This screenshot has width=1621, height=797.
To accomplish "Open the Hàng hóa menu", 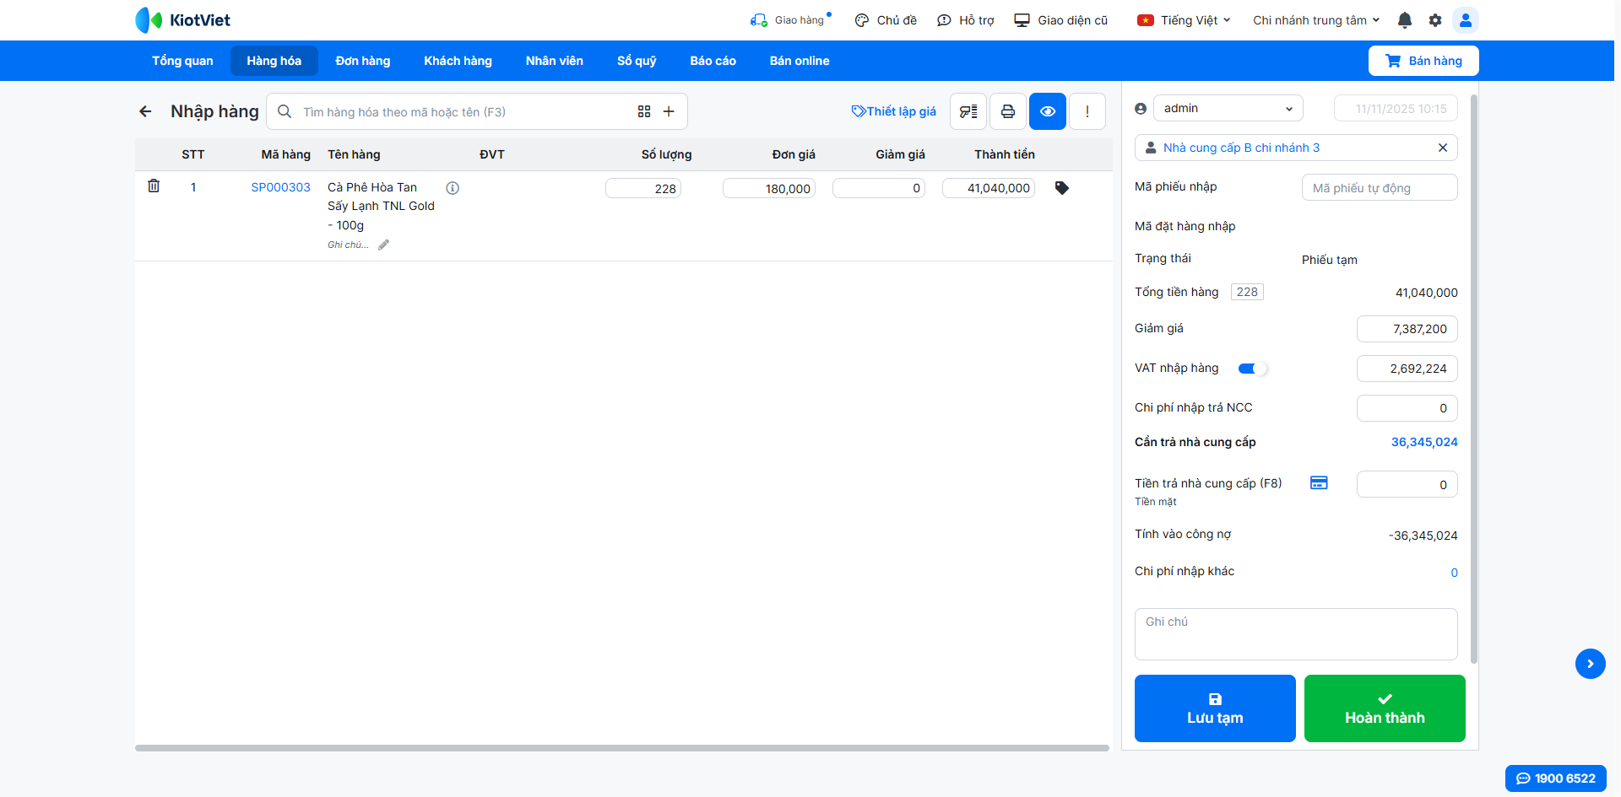I will (x=274, y=61).
